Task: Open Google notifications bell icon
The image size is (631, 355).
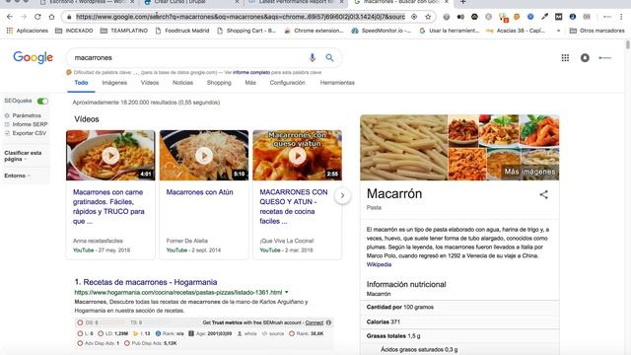Action: pos(585,57)
